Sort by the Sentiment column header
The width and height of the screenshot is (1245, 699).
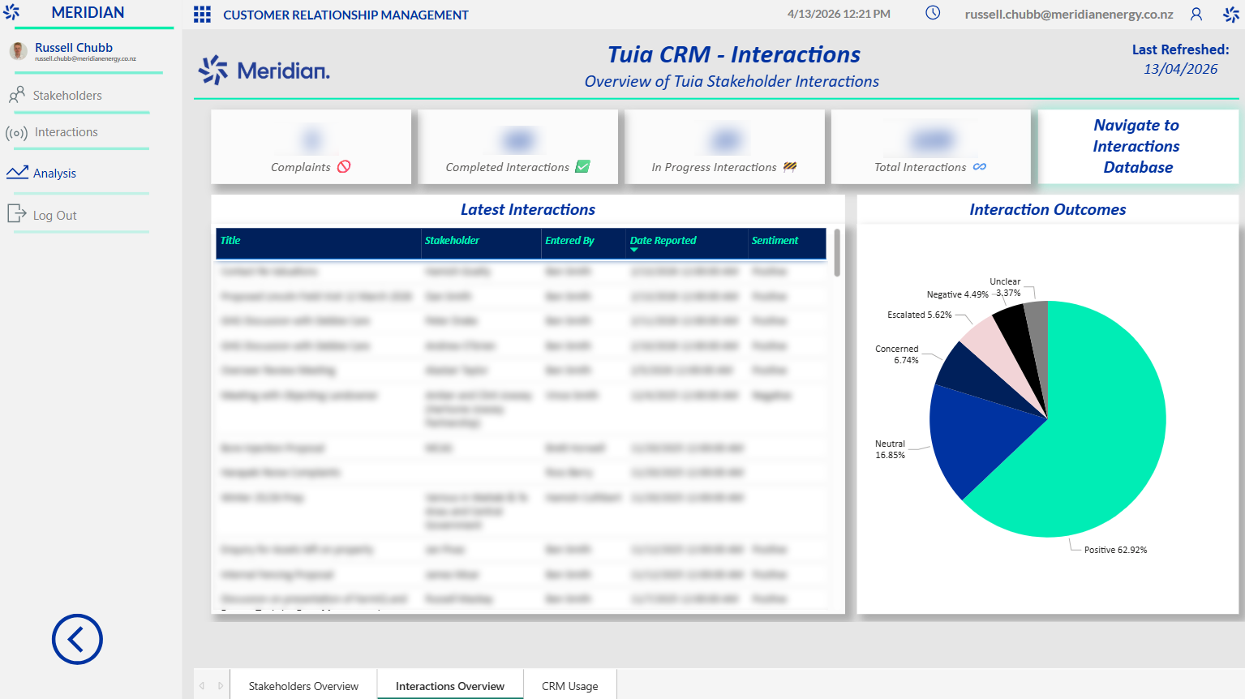(x=775, y=241)
